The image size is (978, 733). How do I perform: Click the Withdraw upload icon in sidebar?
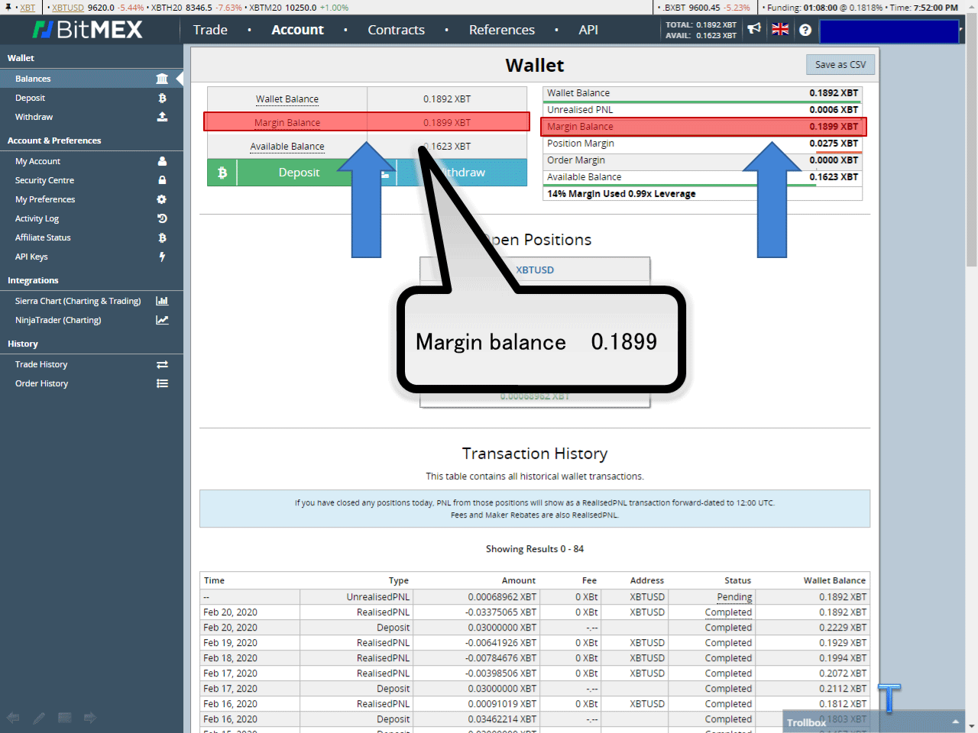point(162,117)
